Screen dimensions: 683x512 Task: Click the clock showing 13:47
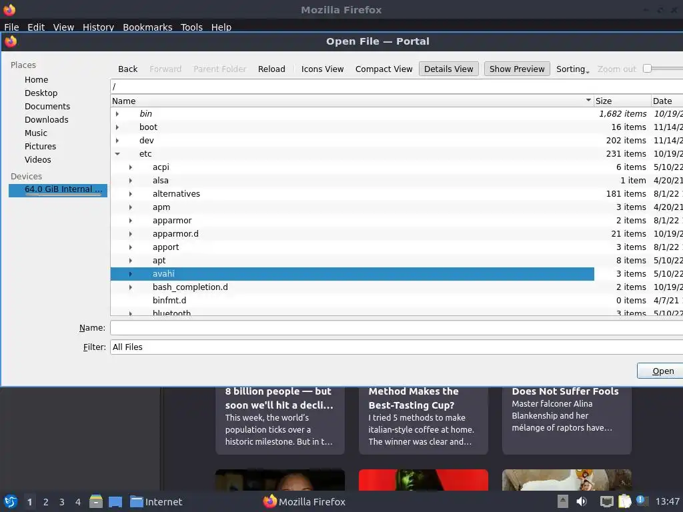point(667,501)
